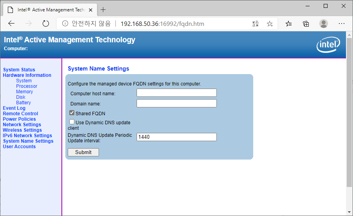Uncheck the Shared FQDN checkbox
This screenshot has width=353, height=216.
(72, 113)
